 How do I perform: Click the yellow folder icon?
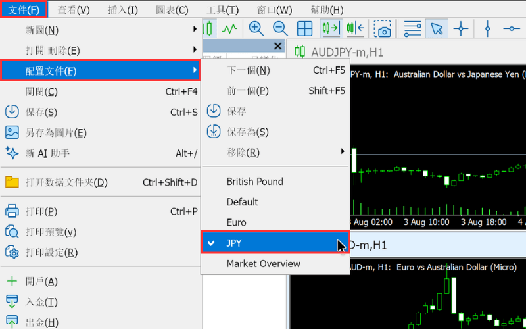pyautogui.click(x=12, y=182)
